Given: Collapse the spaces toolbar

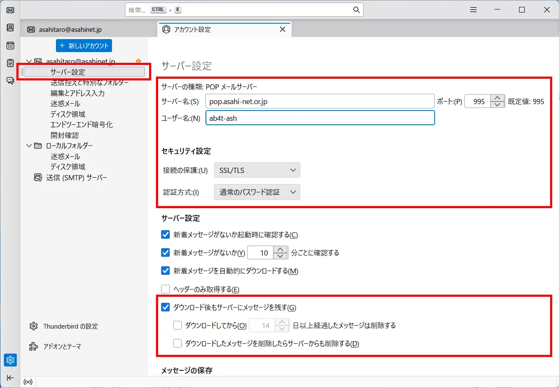Looking at the screenshot, I should pyautogui.click(x=10, y=378).
